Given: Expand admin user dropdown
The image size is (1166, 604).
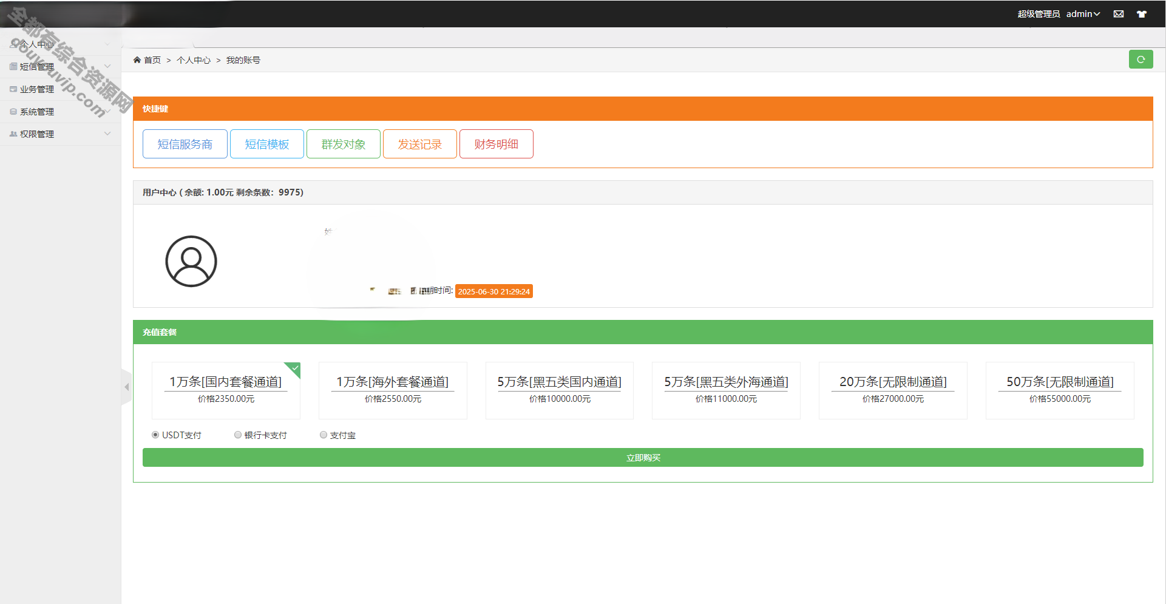Looking at the screenshot, I should tap(1083, 14).
